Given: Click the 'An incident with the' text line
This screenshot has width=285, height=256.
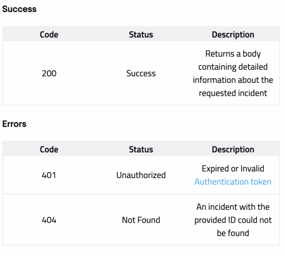Looking at the screenshot, I should (233, 207).
